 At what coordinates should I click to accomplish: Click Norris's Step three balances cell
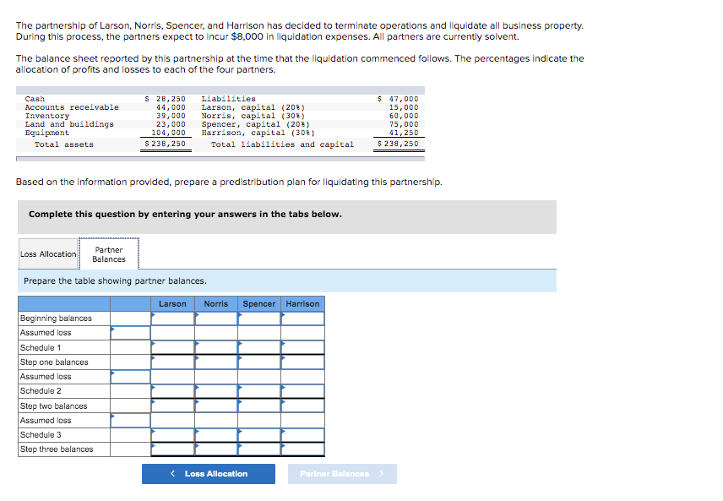pyautogui.click(x=216, y=449)
